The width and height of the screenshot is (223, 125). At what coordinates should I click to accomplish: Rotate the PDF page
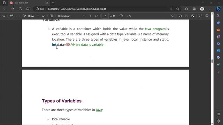point(121,16)
